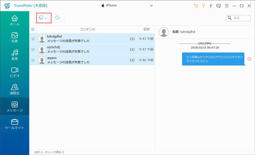The height and width of the screenshot is (155, 255).
Task: Select the kdndgdhd conversation row
Action: pyautogui.click(x=92, y=39)
